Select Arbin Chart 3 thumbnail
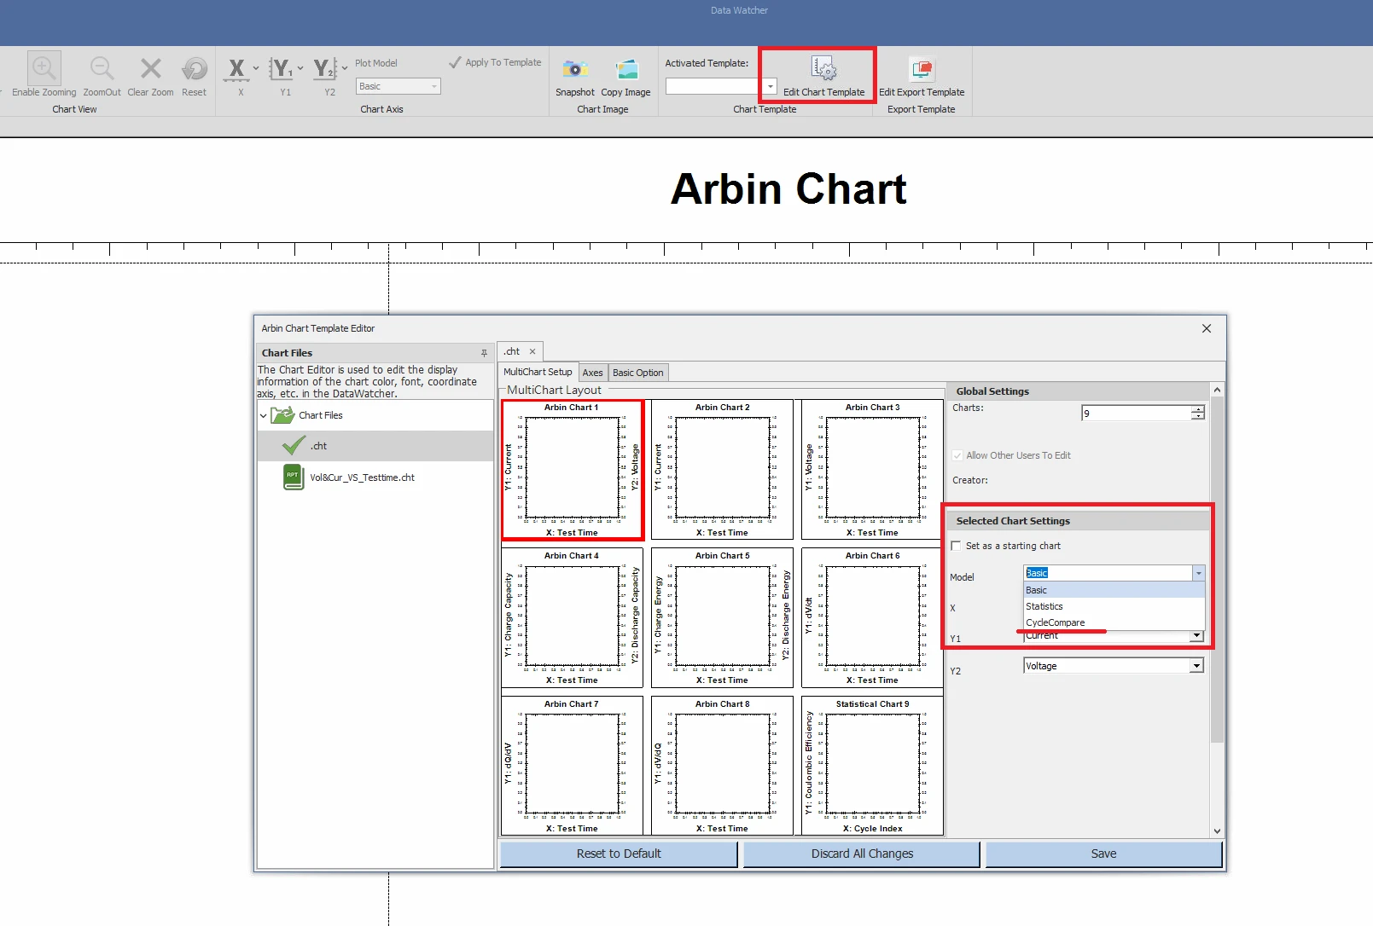Viewport: 1373px width, 926px height. 872,470
